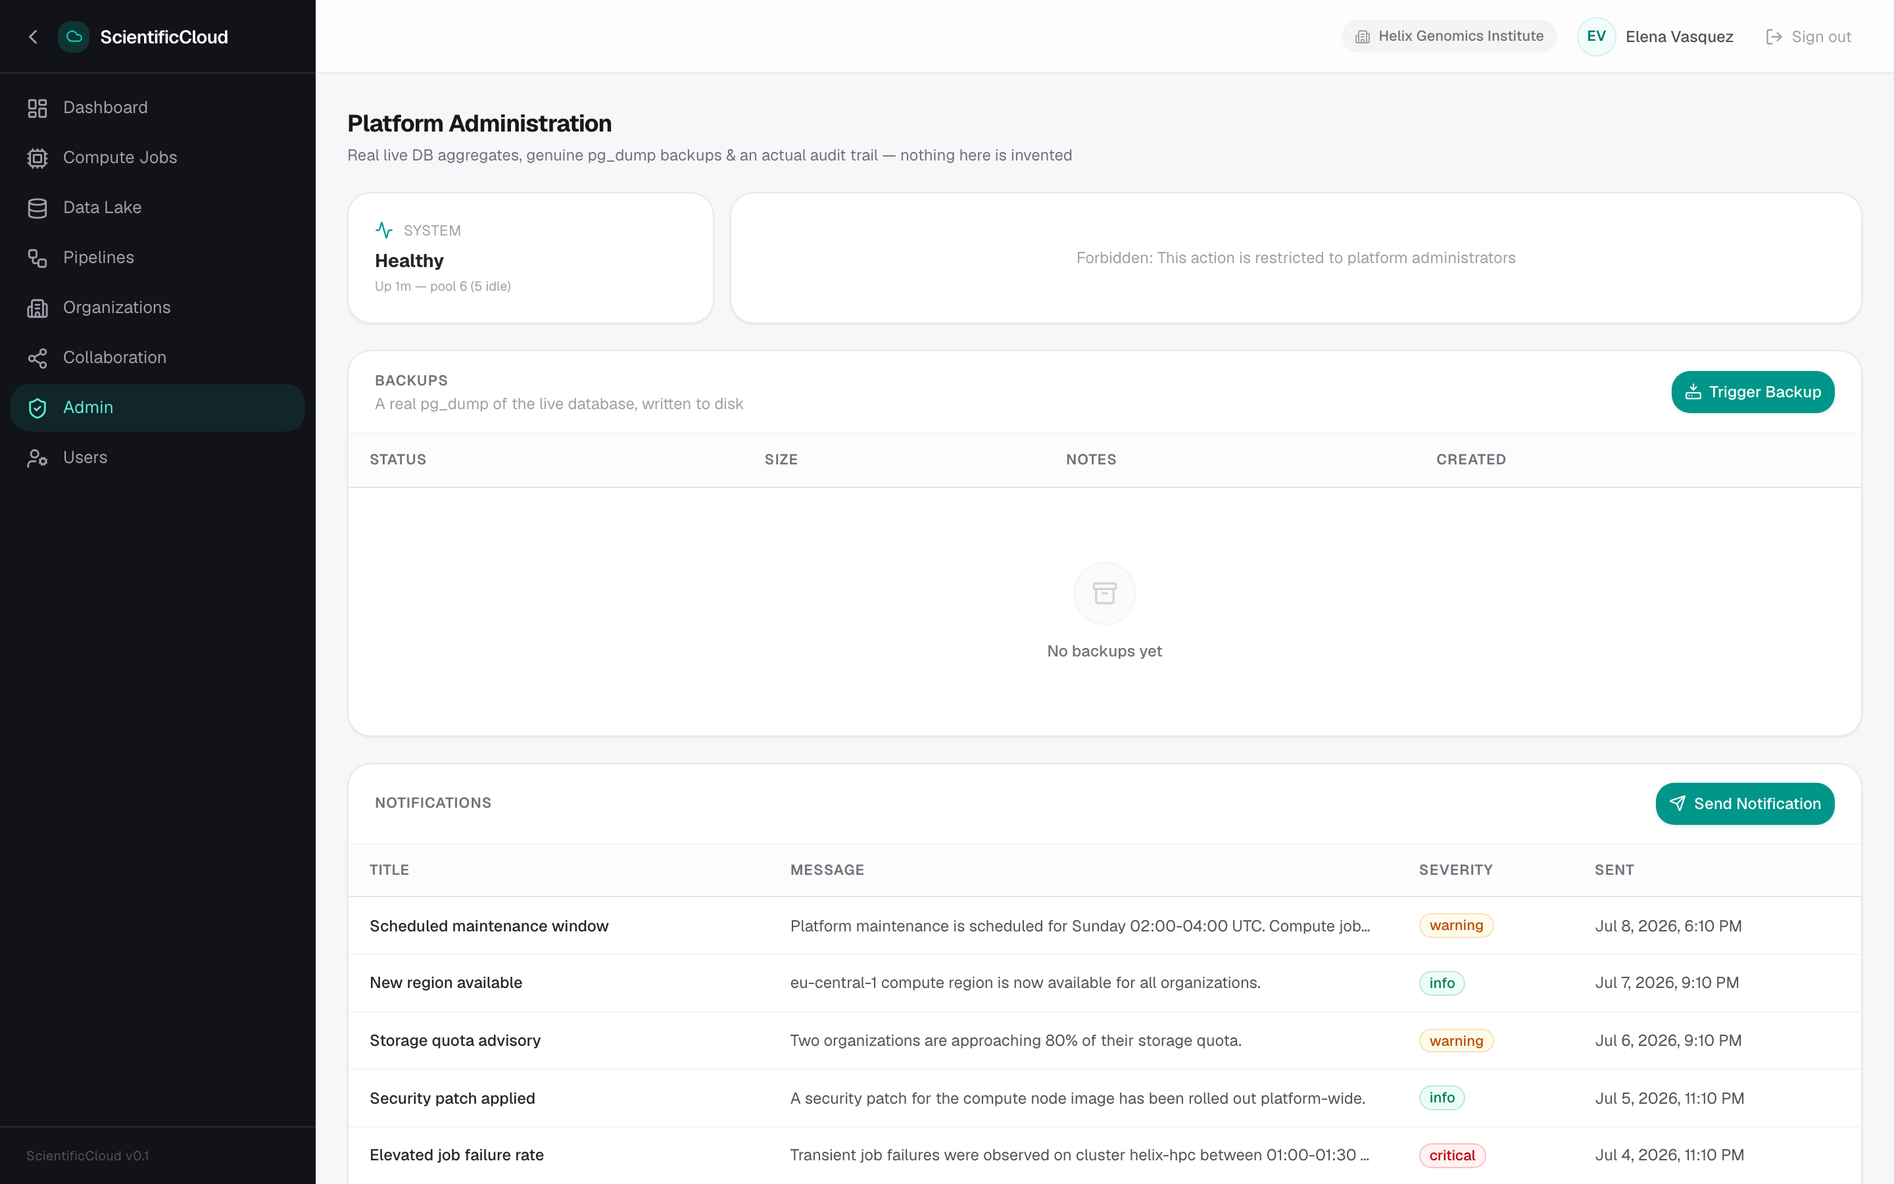This screenshot has width=1894, height=1184.
Task: Open Organizations in the sidebar
Action: pyautogui.click(x=157, y=308)
